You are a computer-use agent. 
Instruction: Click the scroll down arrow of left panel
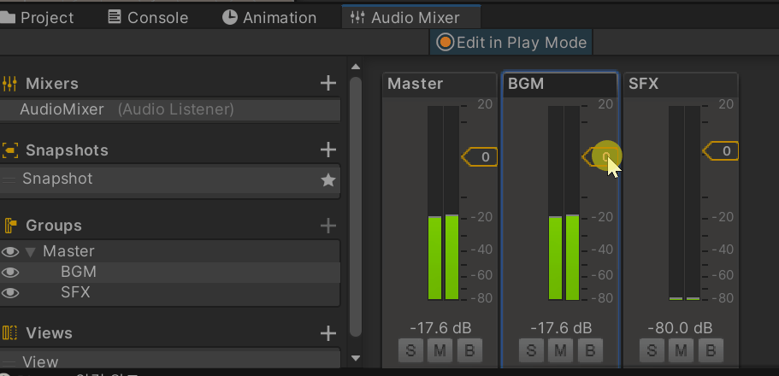tap(355, 357)
